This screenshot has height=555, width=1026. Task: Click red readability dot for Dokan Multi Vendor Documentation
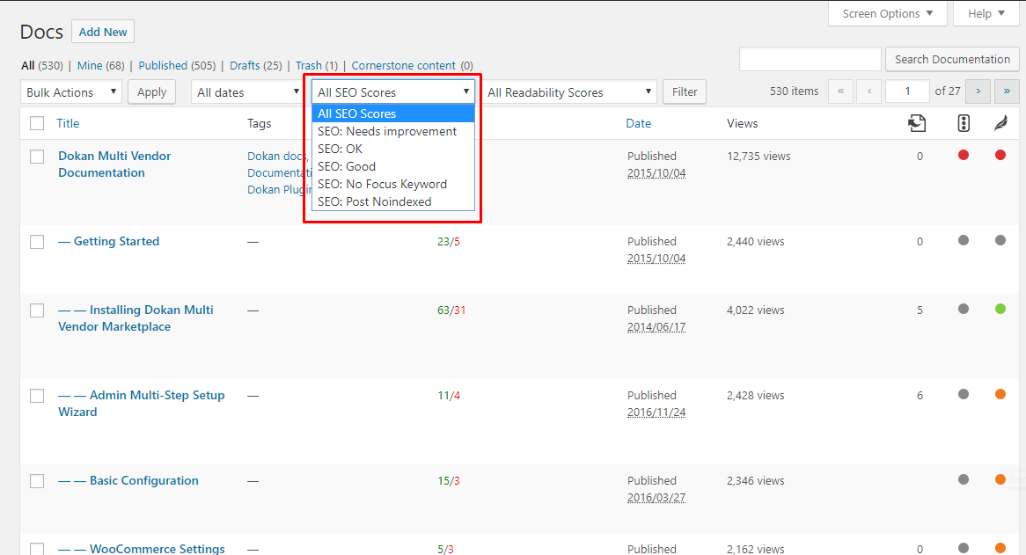click(1000, 155)
